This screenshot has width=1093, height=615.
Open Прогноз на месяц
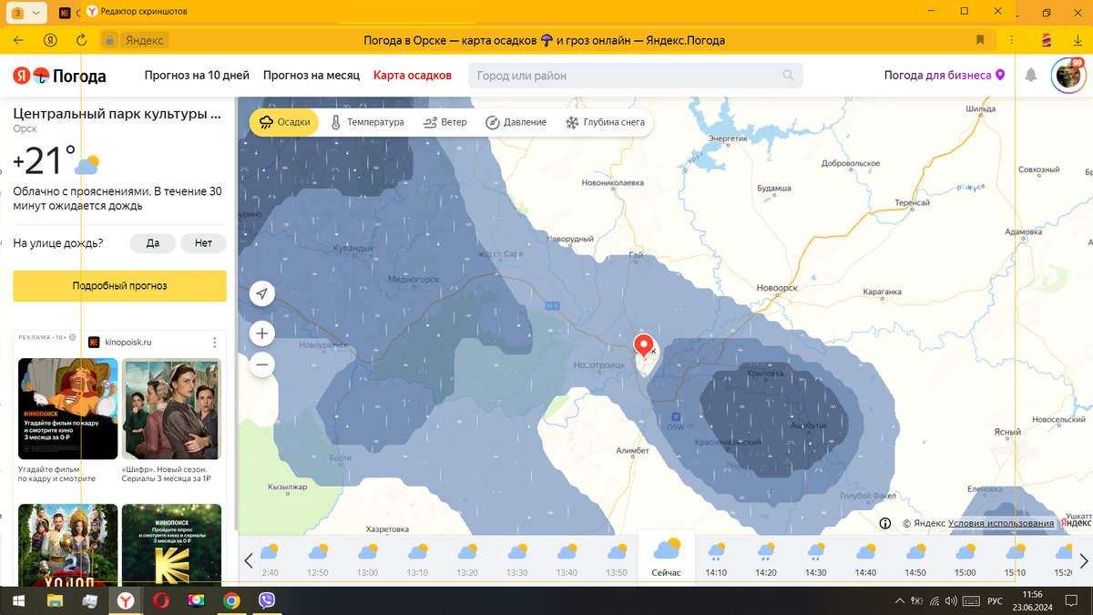[312, 76]
